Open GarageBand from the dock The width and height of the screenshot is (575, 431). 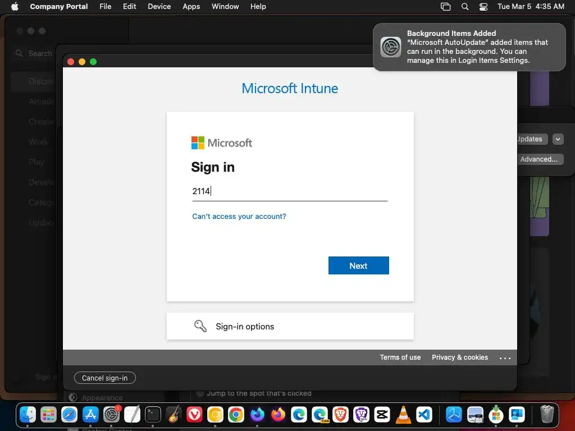click(x=174, y=415)
